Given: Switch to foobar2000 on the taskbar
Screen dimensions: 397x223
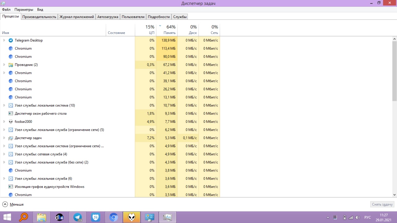Looking at the screenshot, I should click(132, 217).
